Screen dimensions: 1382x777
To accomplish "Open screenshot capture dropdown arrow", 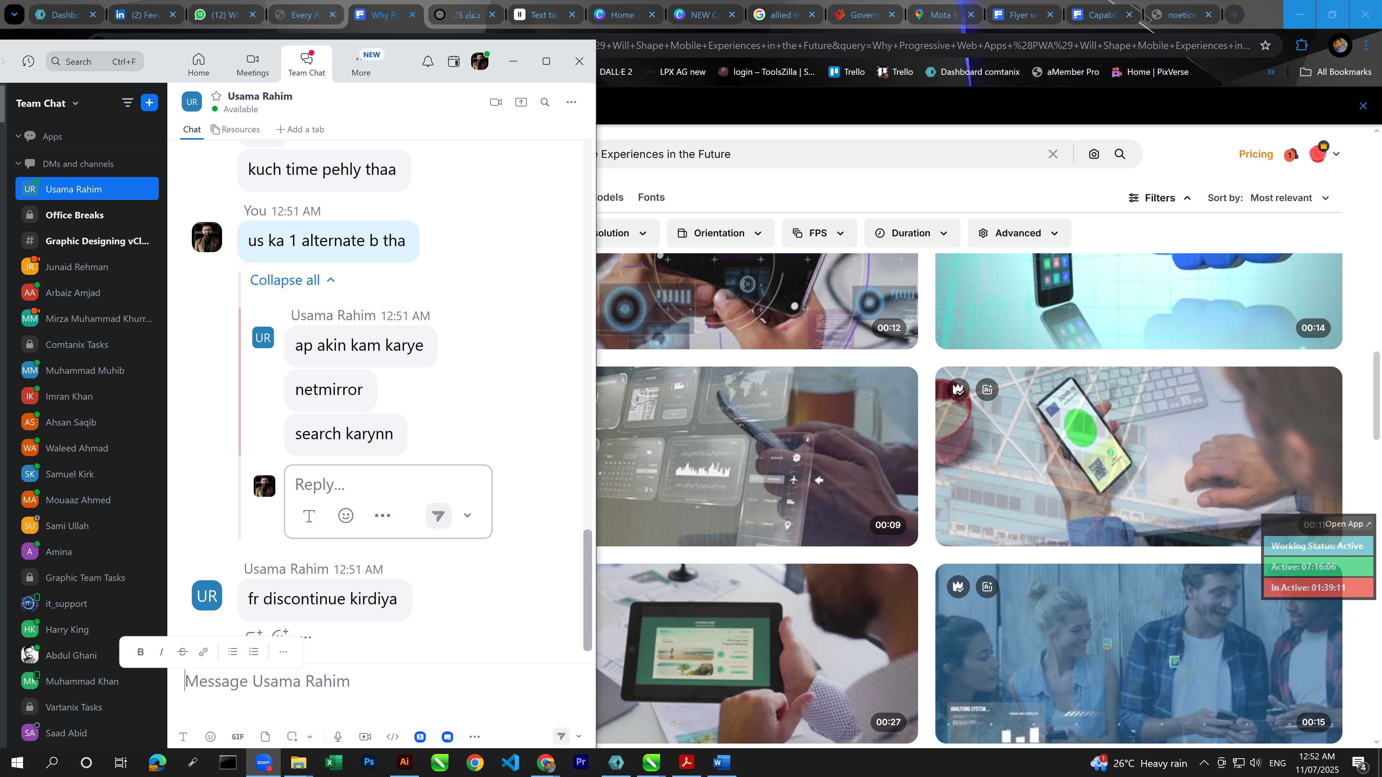I will [x=310, y=736].
